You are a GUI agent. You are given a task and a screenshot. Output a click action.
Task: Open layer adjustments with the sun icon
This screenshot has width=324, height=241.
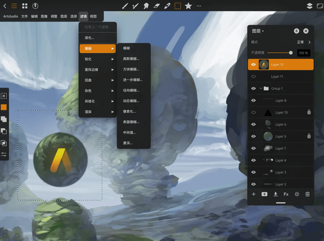point(297,194)
